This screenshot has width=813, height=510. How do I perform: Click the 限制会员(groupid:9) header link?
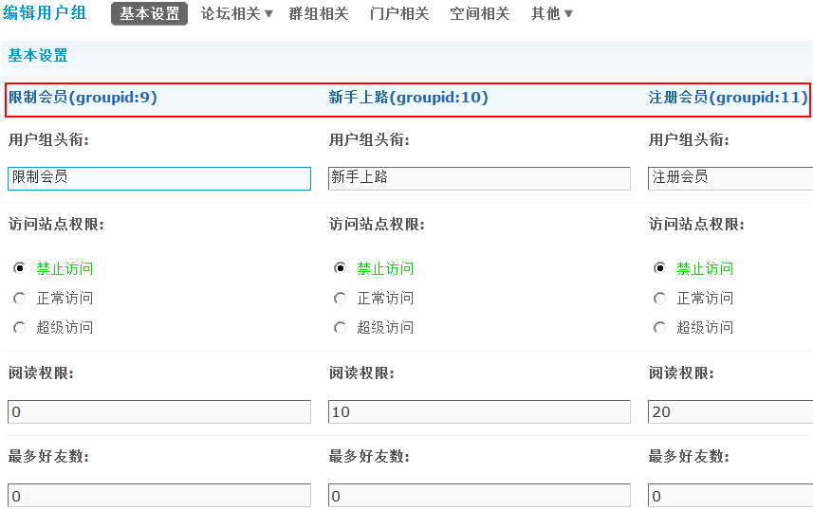[x=83, y=98]
